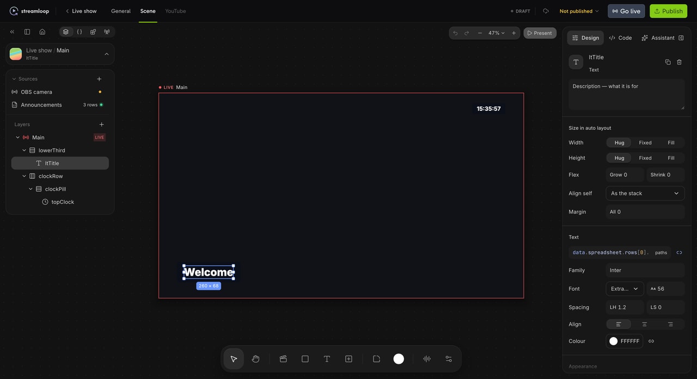Click the add-element plus square tool
697x379 pixels.
[x=349, y=359]
